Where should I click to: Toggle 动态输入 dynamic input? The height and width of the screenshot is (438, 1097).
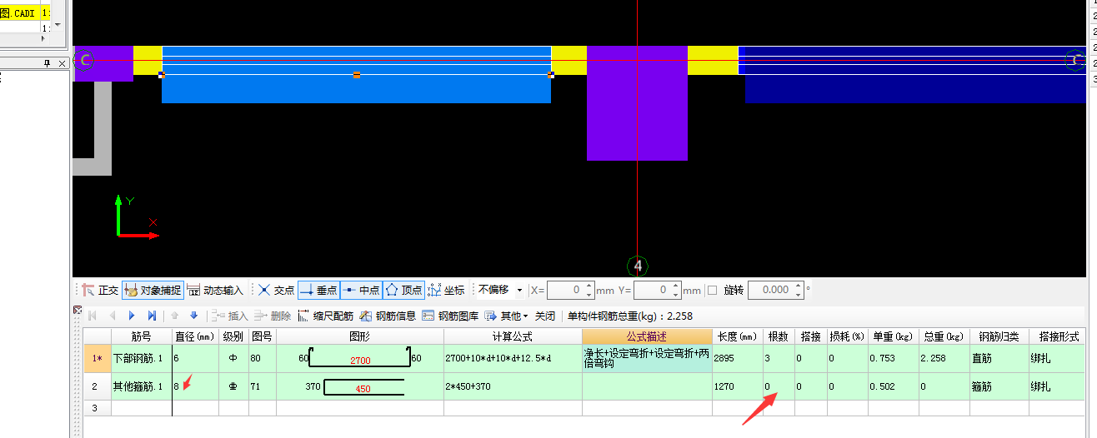[x=215, y=291]
